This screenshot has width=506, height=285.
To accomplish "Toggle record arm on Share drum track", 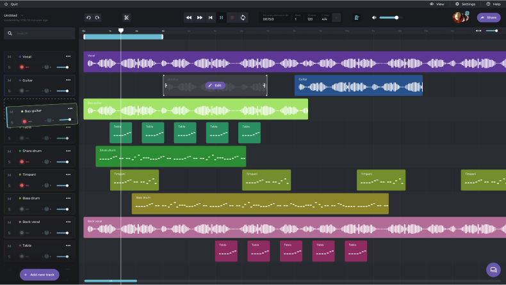I will [x=22, y=162].
